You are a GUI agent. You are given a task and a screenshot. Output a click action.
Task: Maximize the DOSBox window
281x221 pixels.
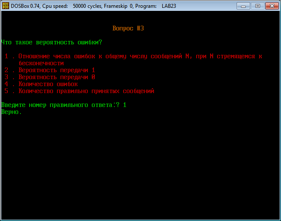coord(258,6)
